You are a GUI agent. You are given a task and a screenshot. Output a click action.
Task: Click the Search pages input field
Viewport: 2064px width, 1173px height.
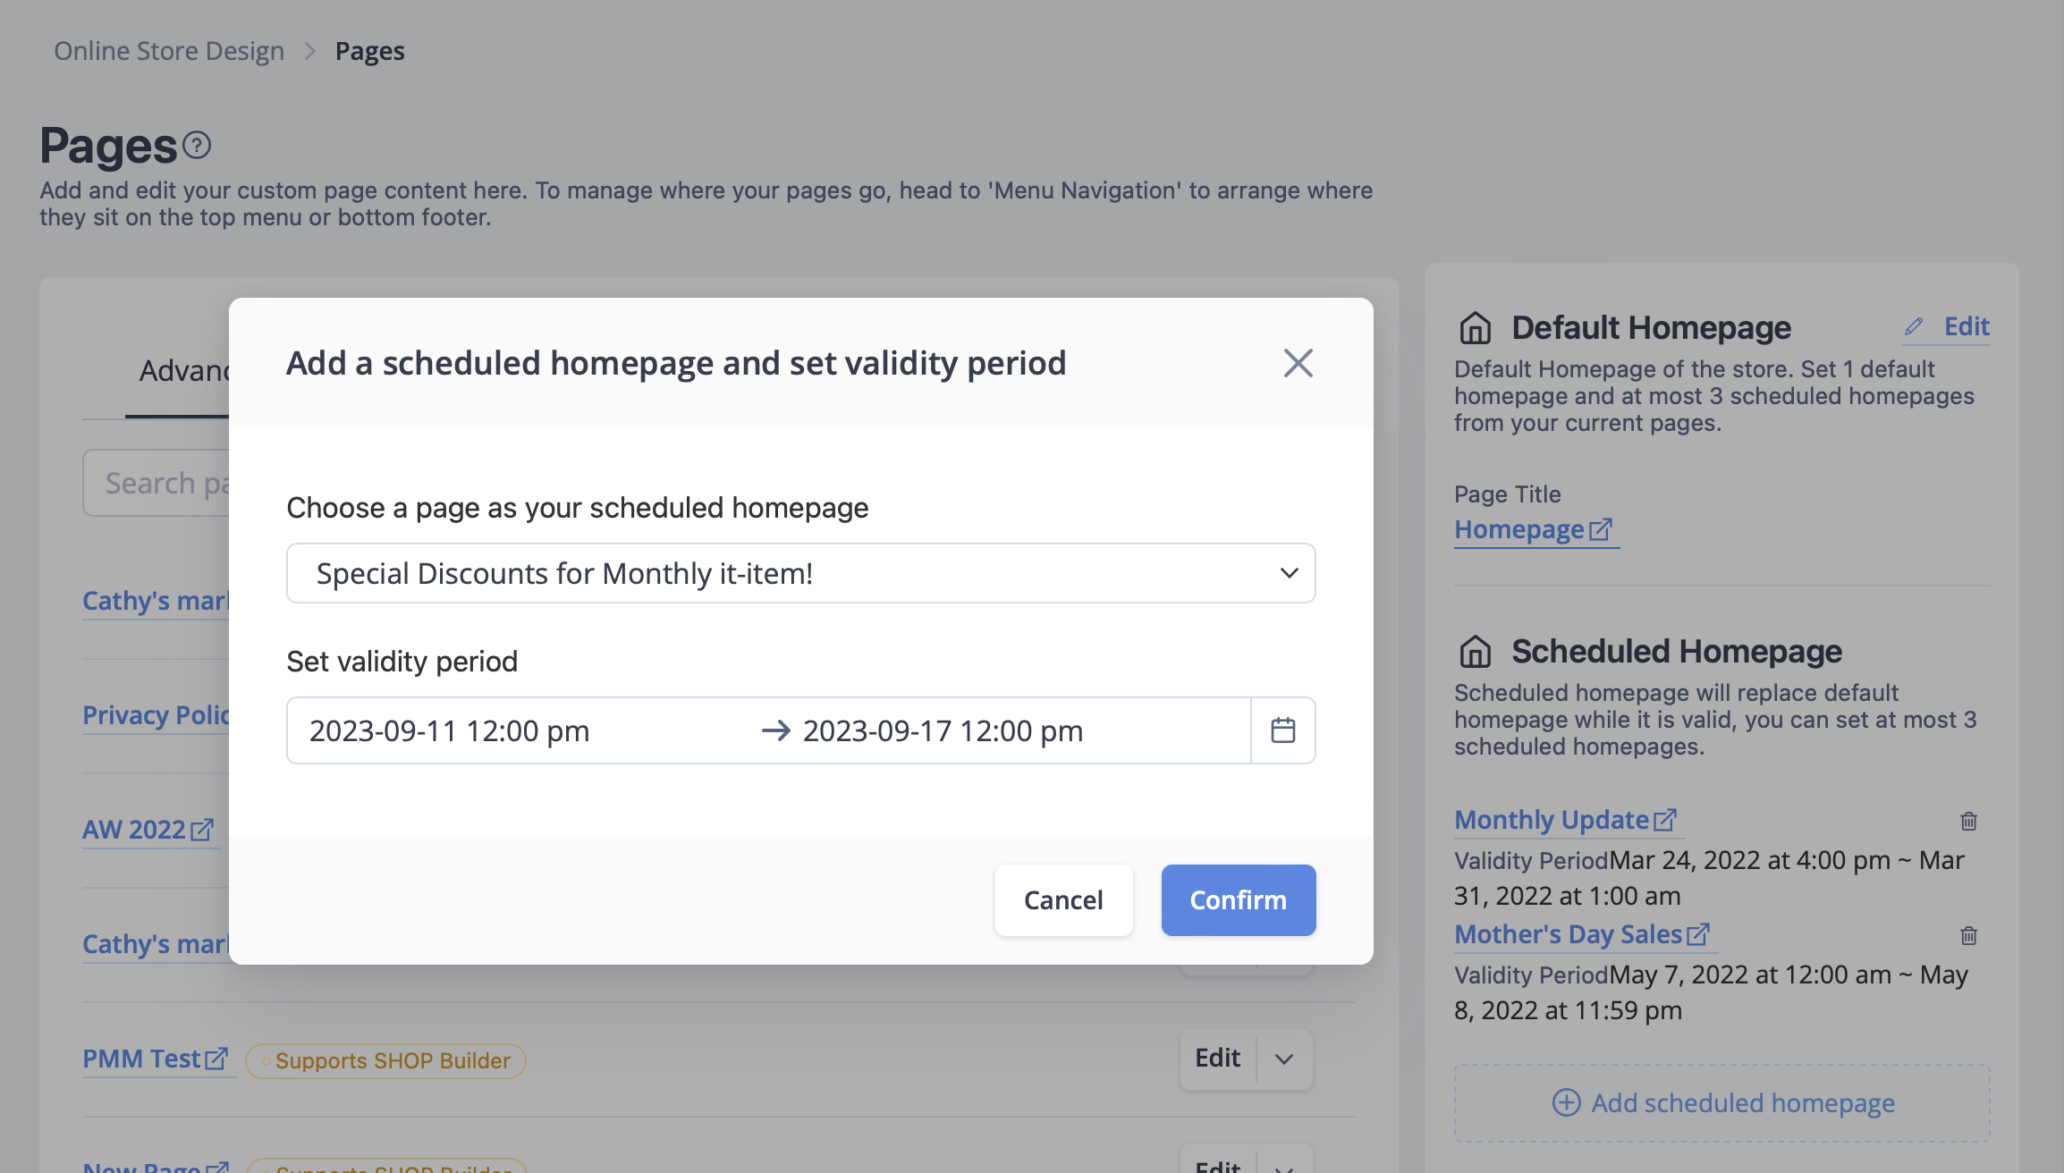pos(157,483)
